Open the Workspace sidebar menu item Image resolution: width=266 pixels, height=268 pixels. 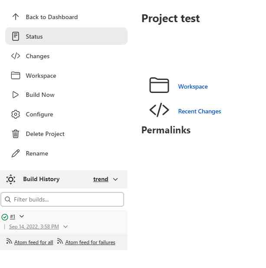(x=41, y=76)
